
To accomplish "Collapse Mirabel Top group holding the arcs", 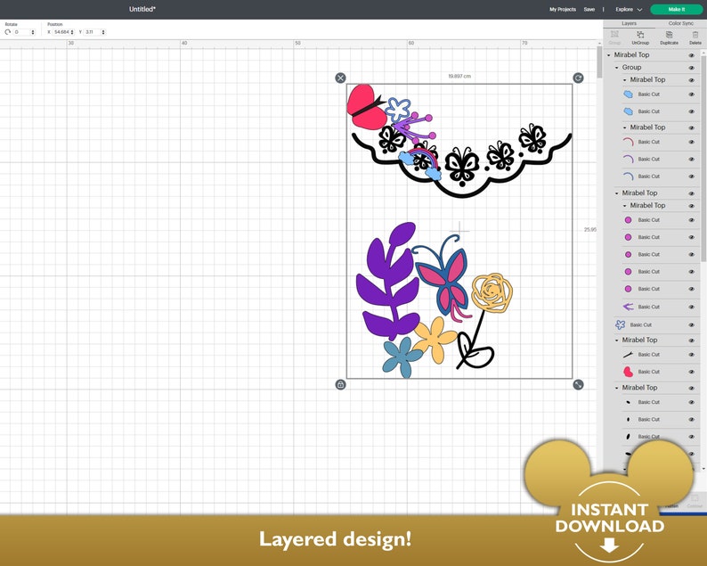I will click(625, 127).
